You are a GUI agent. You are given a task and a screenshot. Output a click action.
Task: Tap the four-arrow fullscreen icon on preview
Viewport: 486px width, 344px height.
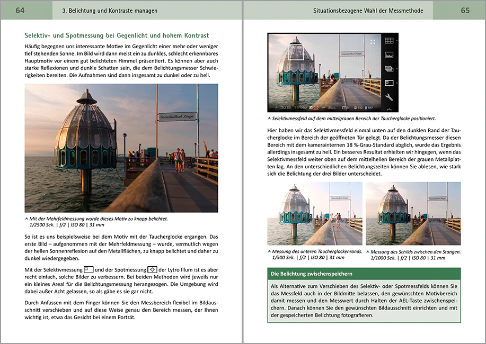tap(373, 42)
